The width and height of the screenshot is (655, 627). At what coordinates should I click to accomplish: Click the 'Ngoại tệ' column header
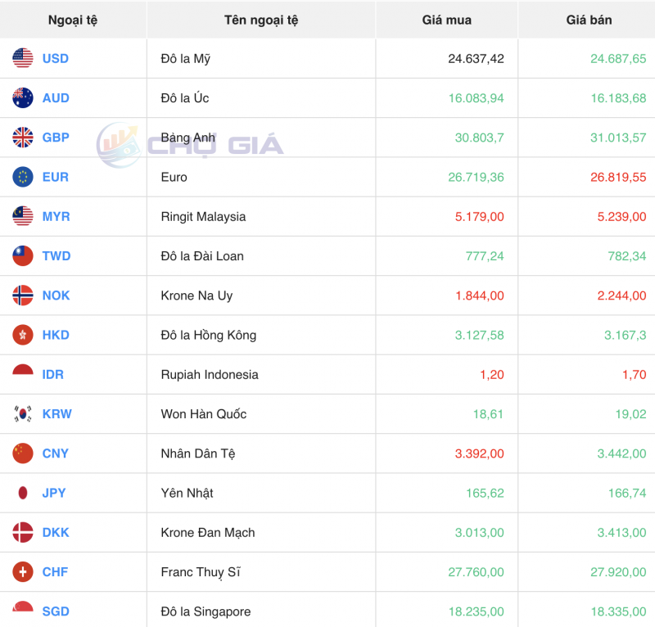[73, 20]
